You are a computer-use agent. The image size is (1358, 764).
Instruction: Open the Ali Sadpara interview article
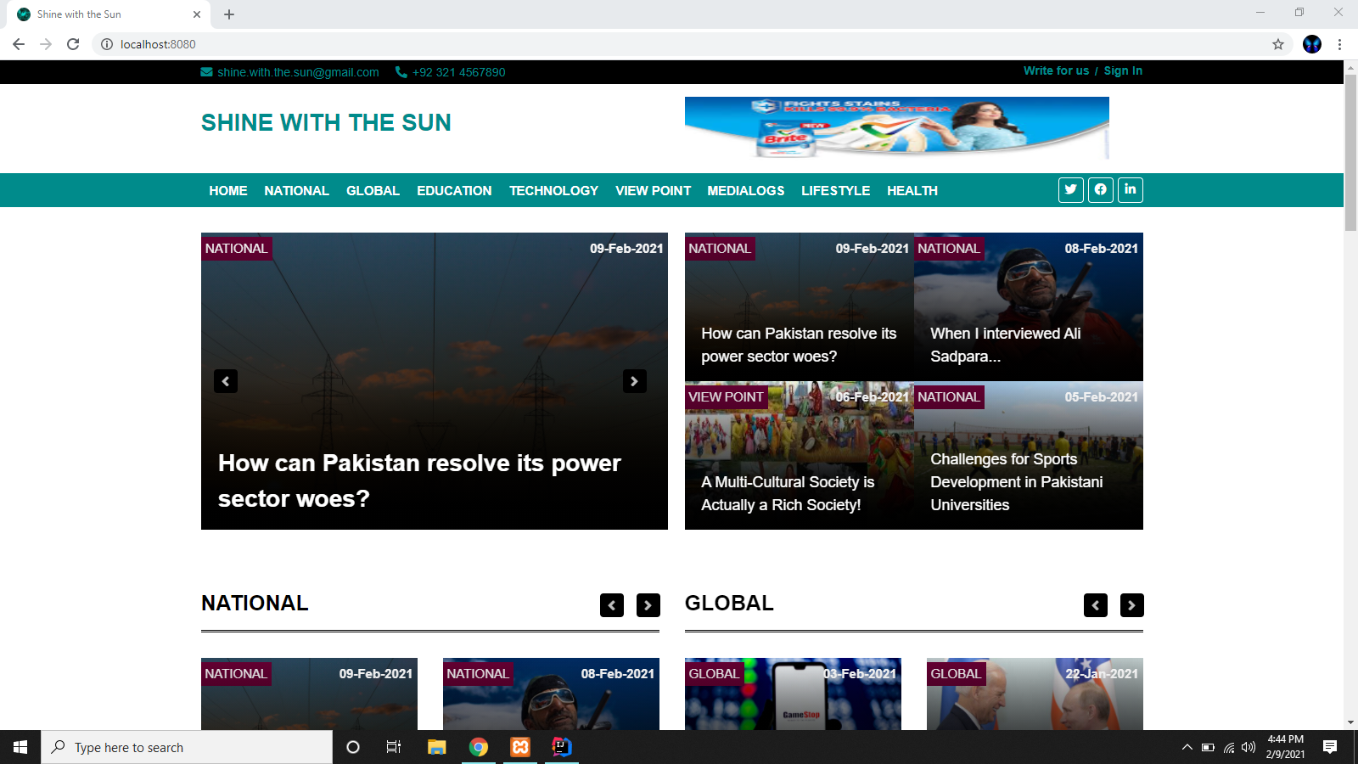pos(1029,306)
